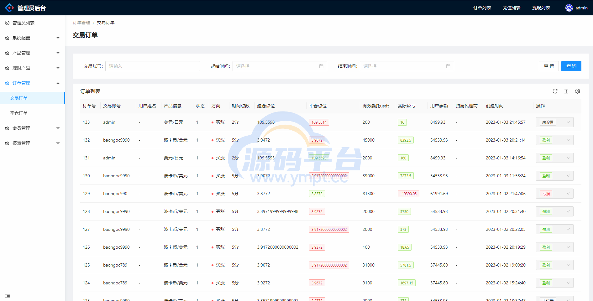Click 未设置 tag in order 133
Screen dimensions: 593x301
point(548,122)
